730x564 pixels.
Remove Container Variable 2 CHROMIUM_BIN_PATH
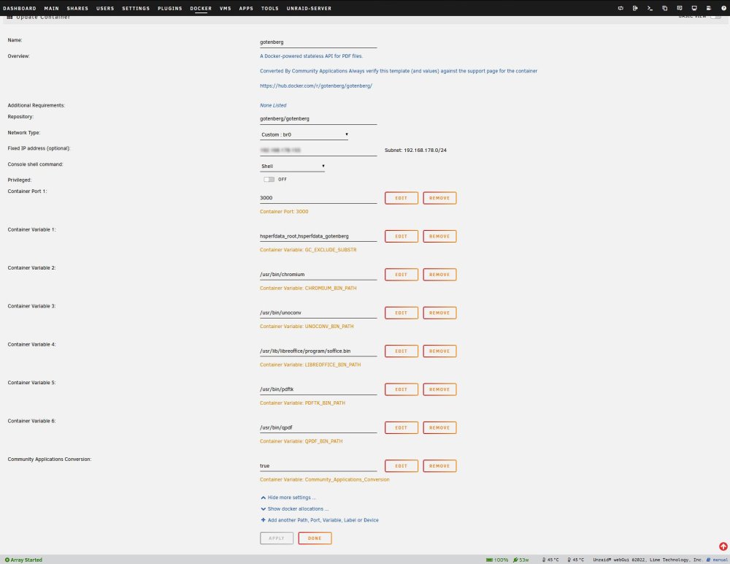(439, 275)
